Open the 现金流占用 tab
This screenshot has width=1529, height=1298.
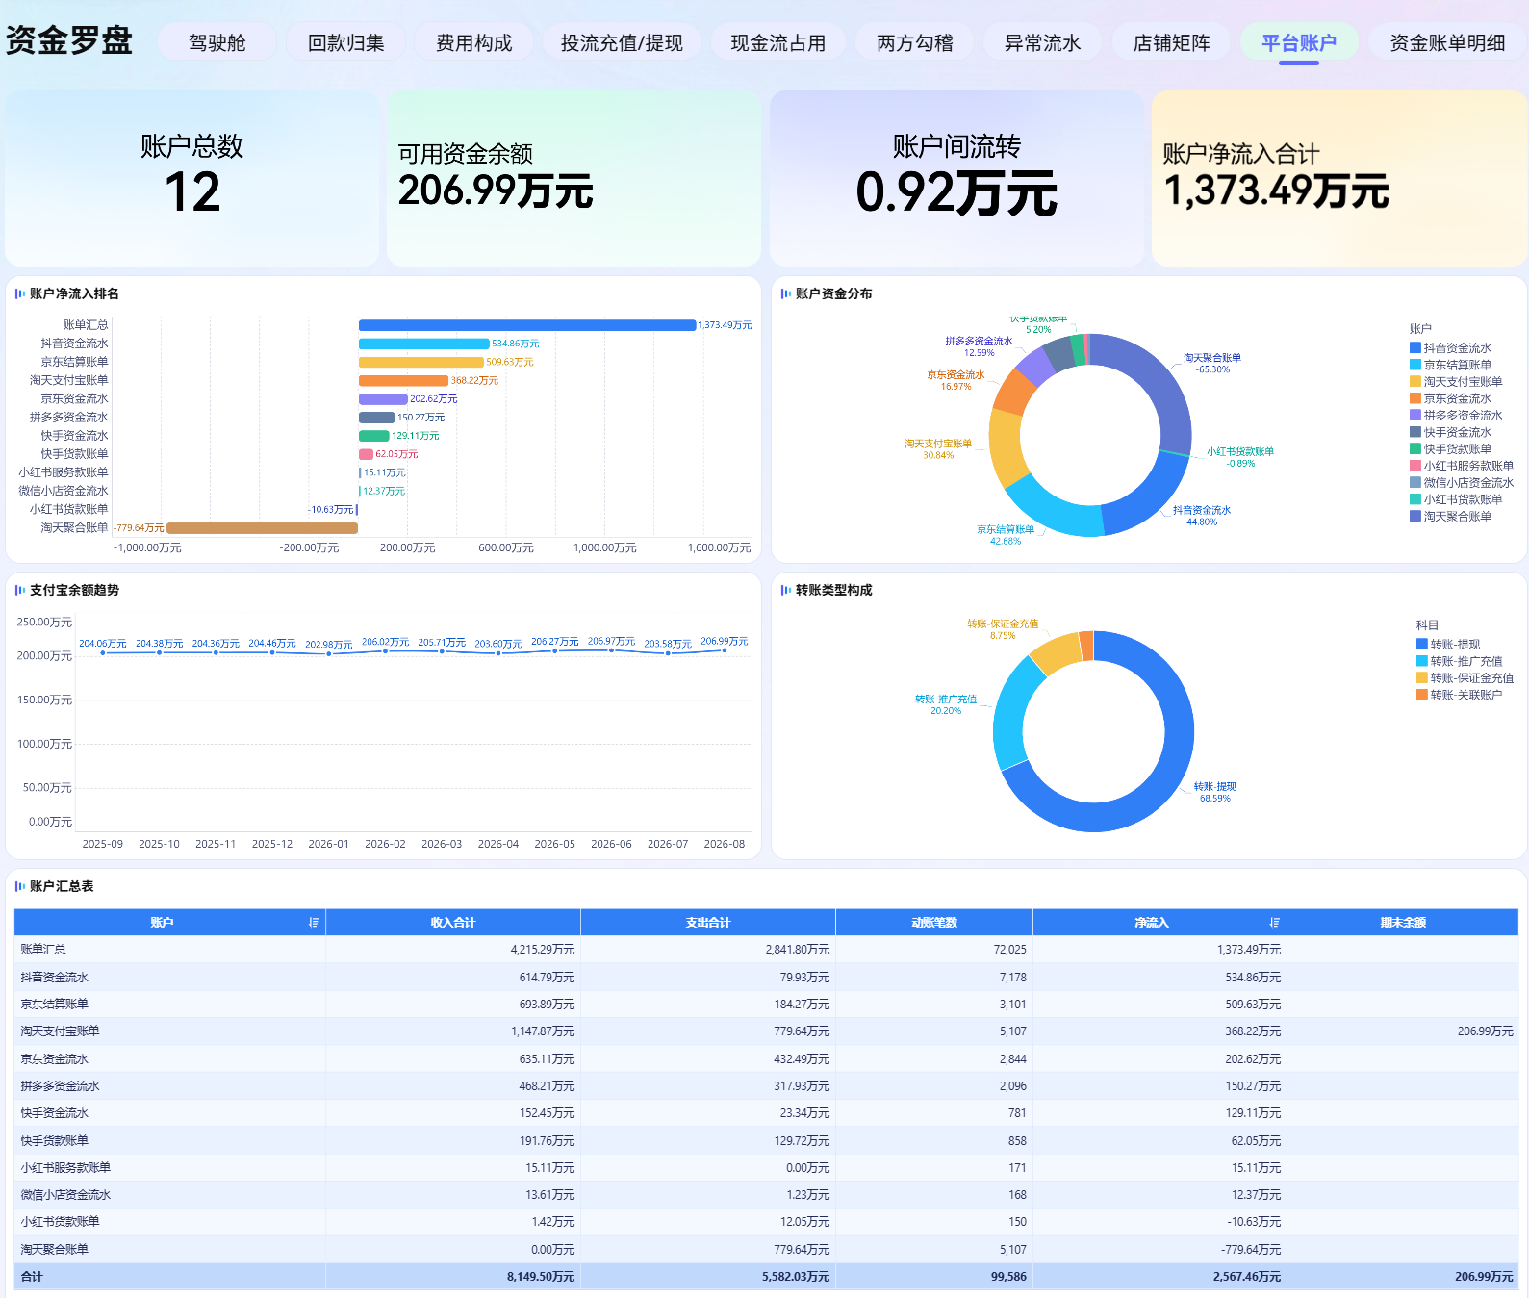(x=778, y=42)
